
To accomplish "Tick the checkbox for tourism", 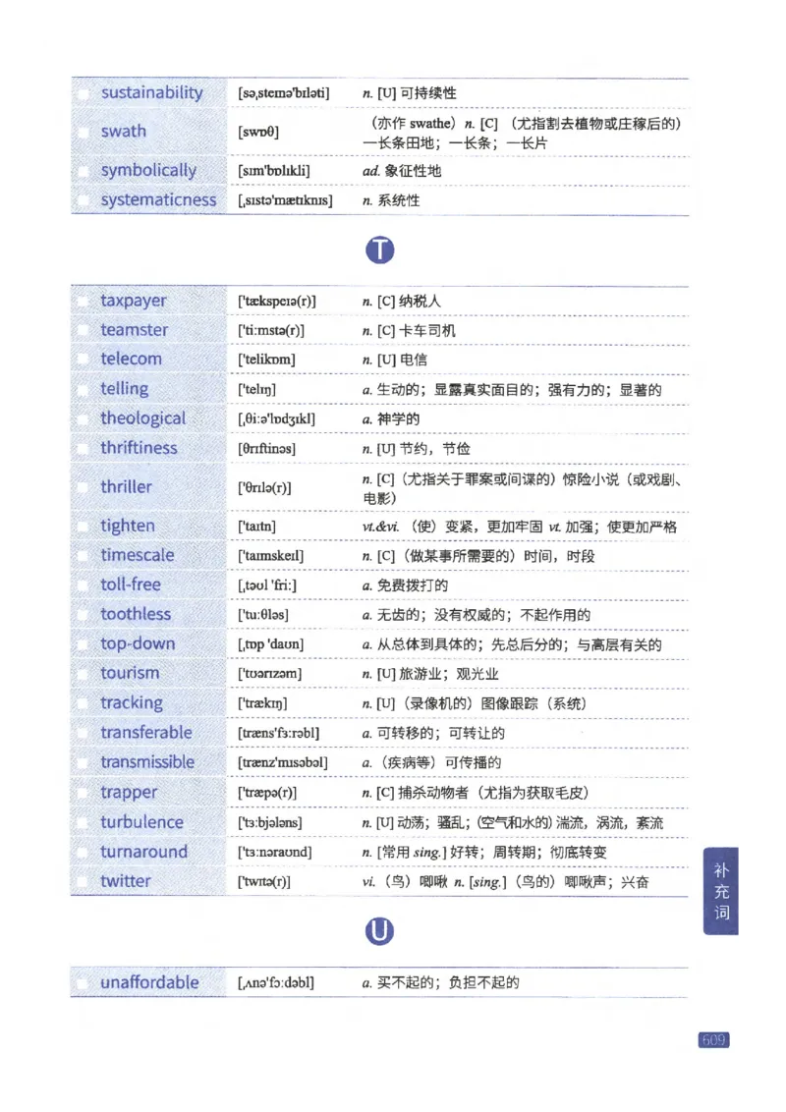I will pyautogui.click(x=82, y=673).
